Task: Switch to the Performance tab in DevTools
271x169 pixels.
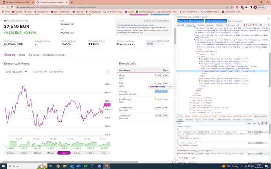Action: click(231, 25)
